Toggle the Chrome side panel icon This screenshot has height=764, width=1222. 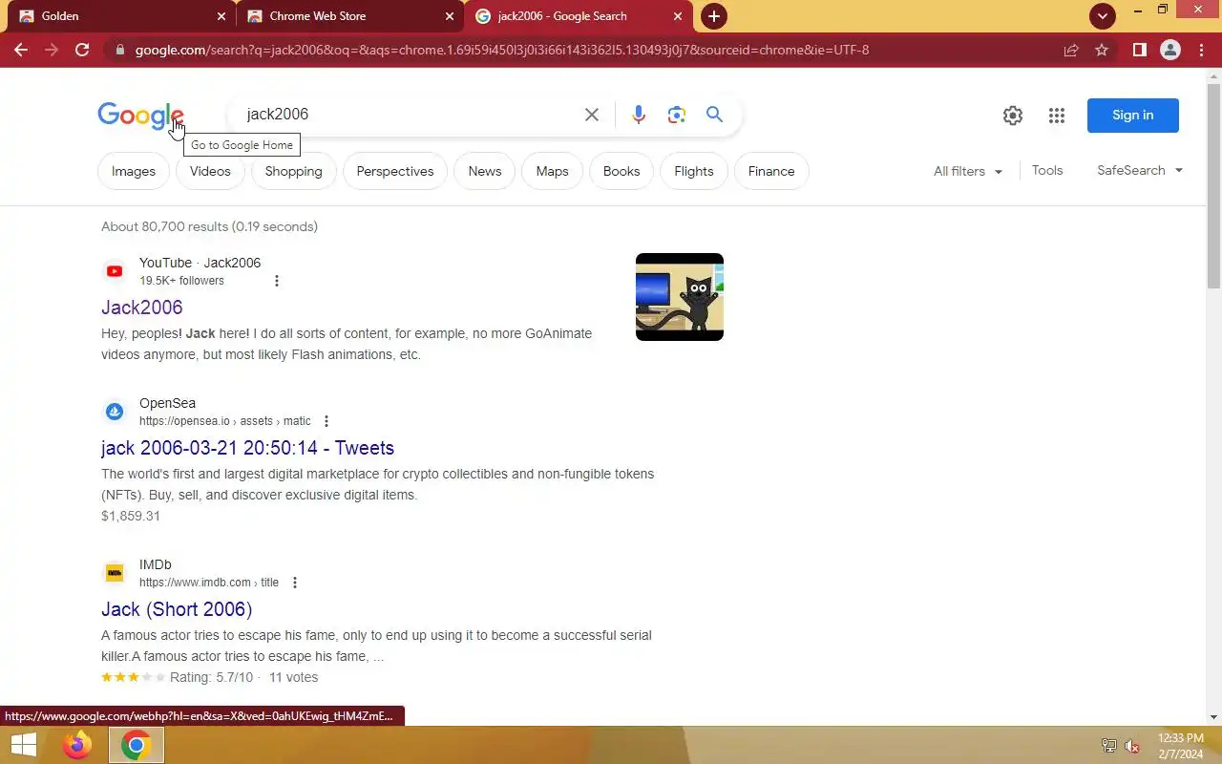(1139, 50)
